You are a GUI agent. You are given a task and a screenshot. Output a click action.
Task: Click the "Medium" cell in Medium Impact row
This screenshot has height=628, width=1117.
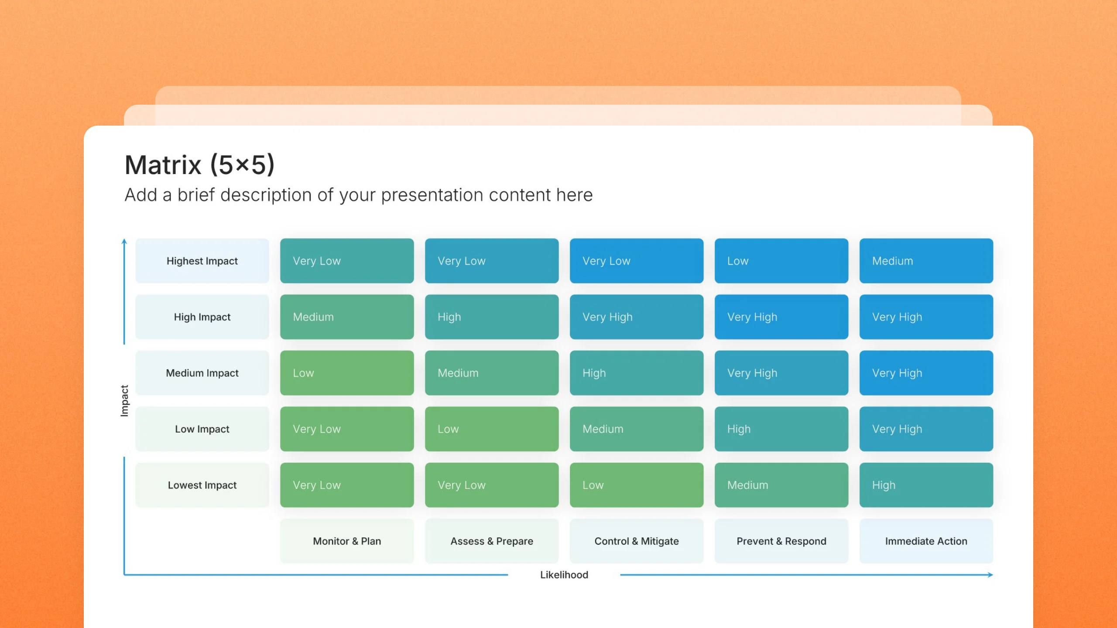492,373
